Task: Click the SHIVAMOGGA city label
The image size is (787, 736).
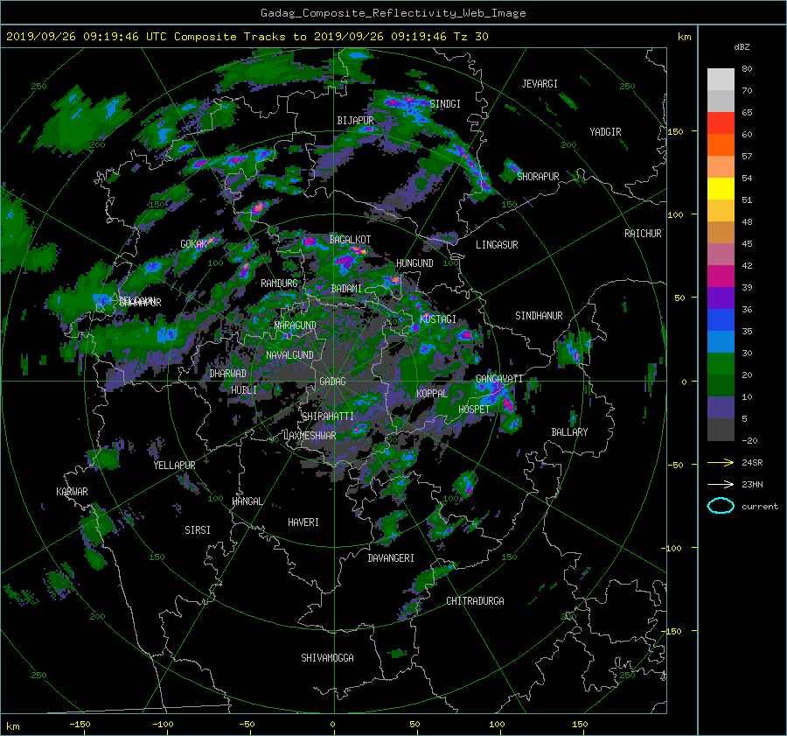Action: tap(327, 657)
